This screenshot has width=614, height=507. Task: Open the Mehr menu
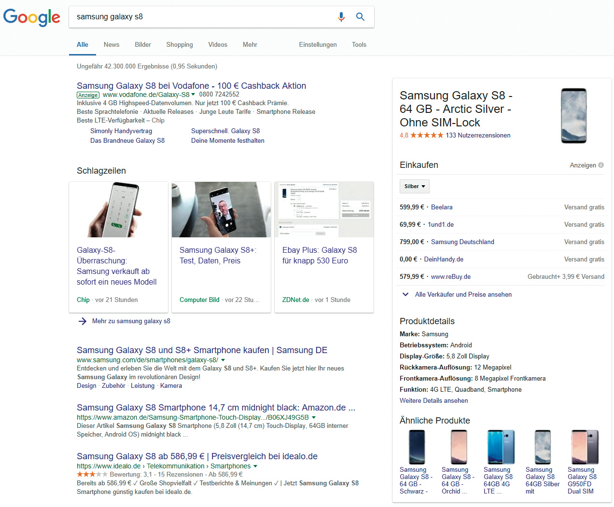[x=250, y=44]
